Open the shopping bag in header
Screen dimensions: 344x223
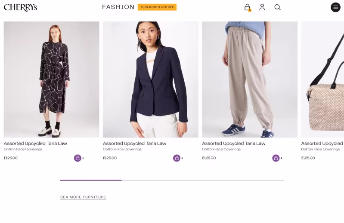[x=247, y=7]
